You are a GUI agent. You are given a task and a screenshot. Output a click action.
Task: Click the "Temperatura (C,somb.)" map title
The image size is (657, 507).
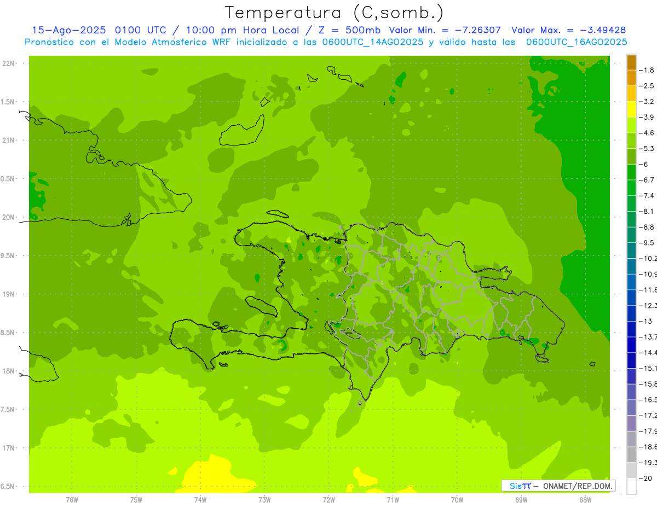pos(335,13)
